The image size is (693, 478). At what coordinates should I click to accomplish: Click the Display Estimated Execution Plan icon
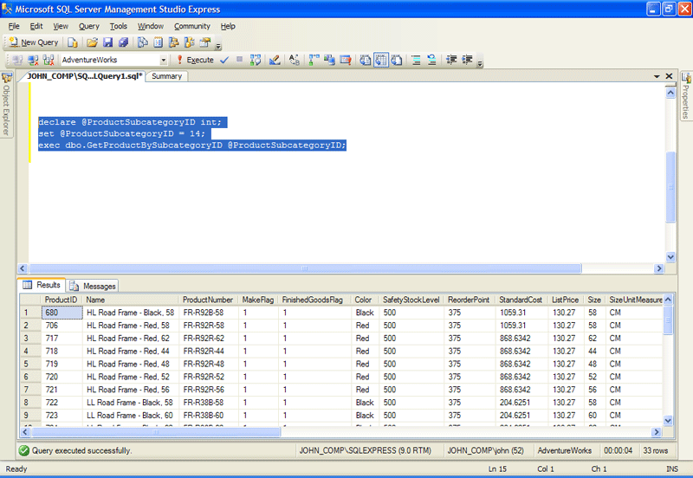pyautogui.click(x=256, y=60)
